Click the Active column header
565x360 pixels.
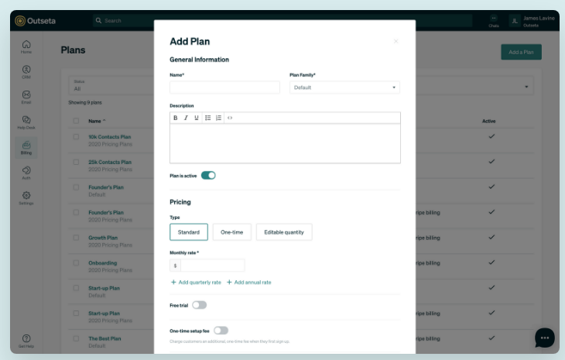(x=489, y=121)
